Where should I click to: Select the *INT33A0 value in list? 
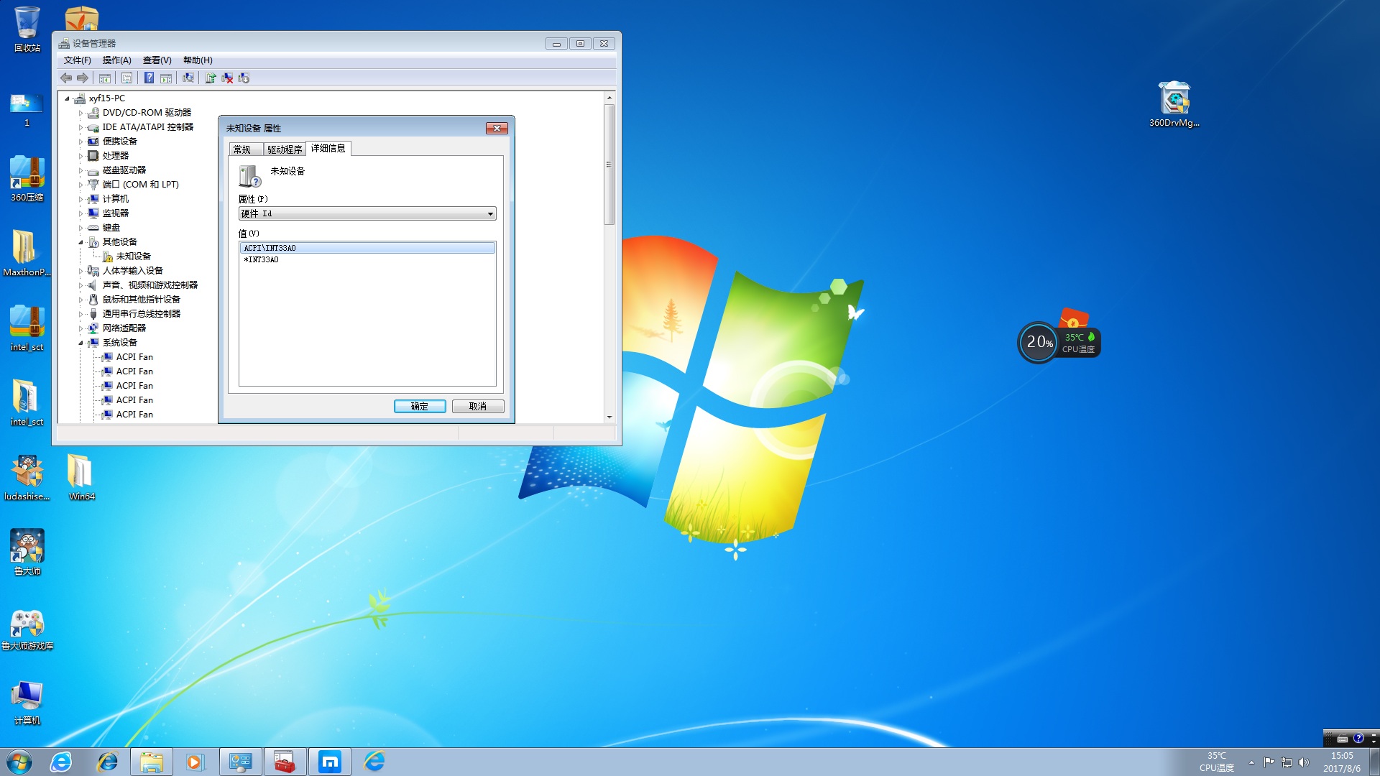262,260
